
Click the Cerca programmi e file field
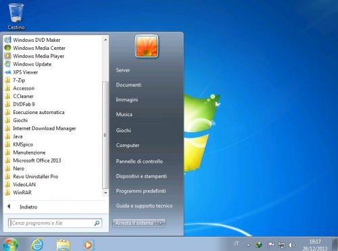coord(55,223)
